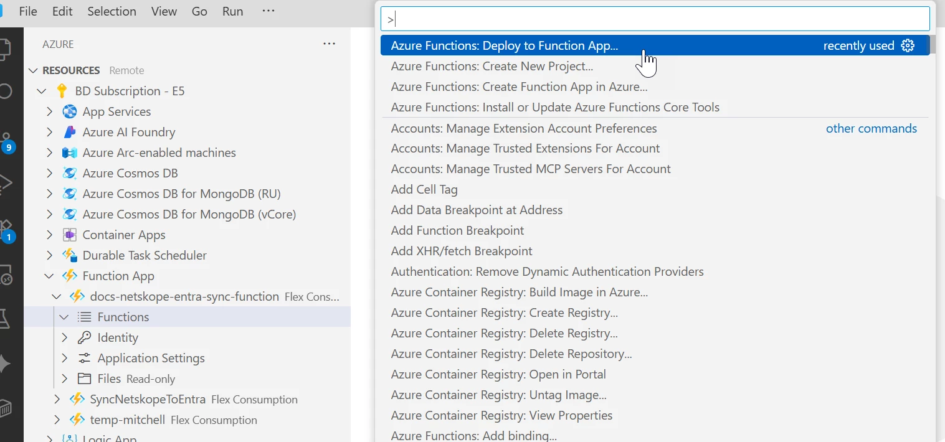Select the Durable Task Scheduler icon
The image size is (945, 442).
coord(70,255)
